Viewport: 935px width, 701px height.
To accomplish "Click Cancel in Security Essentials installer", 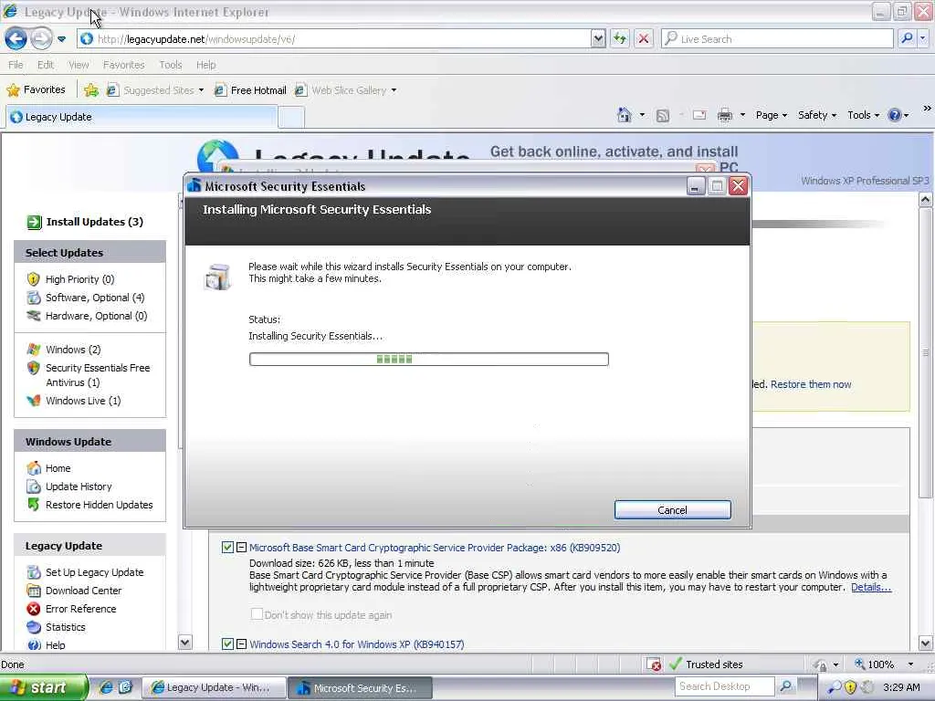I will point(672,510).
